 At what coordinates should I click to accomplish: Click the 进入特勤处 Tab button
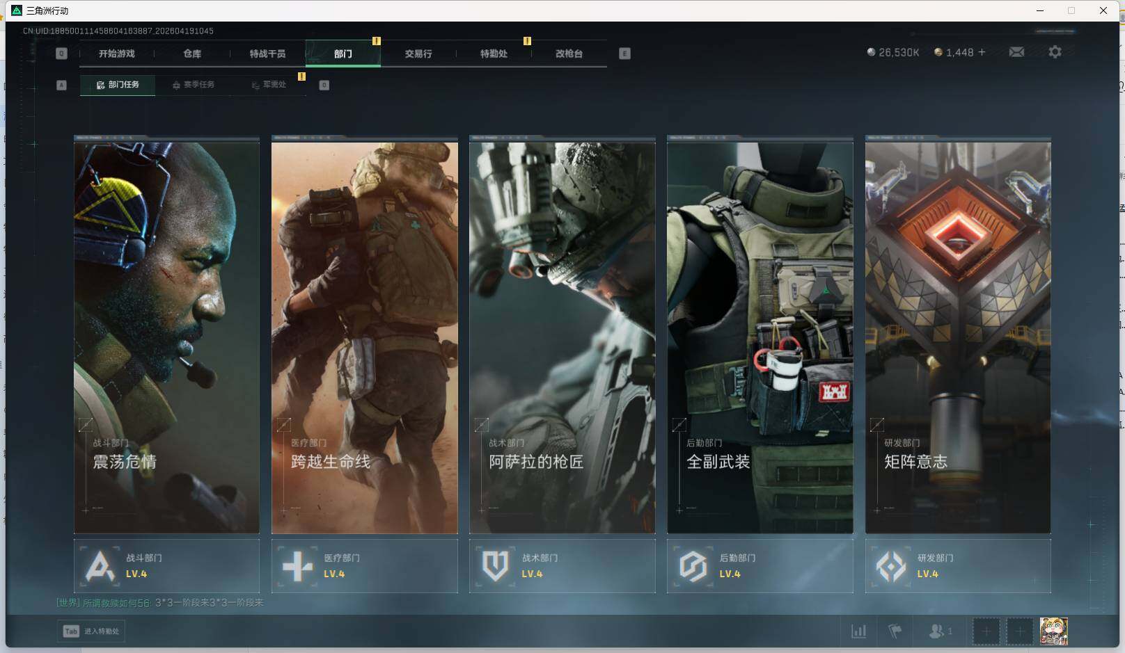coord(91,631)
